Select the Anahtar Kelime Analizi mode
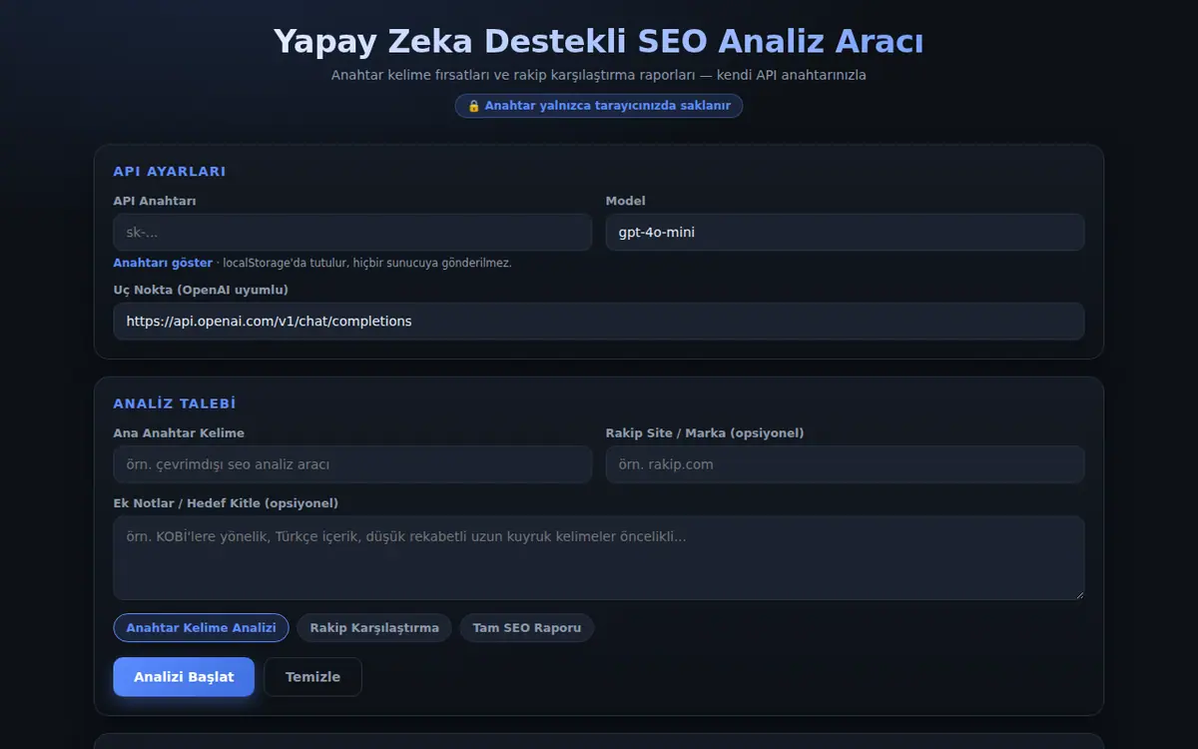This screenshot has height=749, width=1198. [201, 627]
